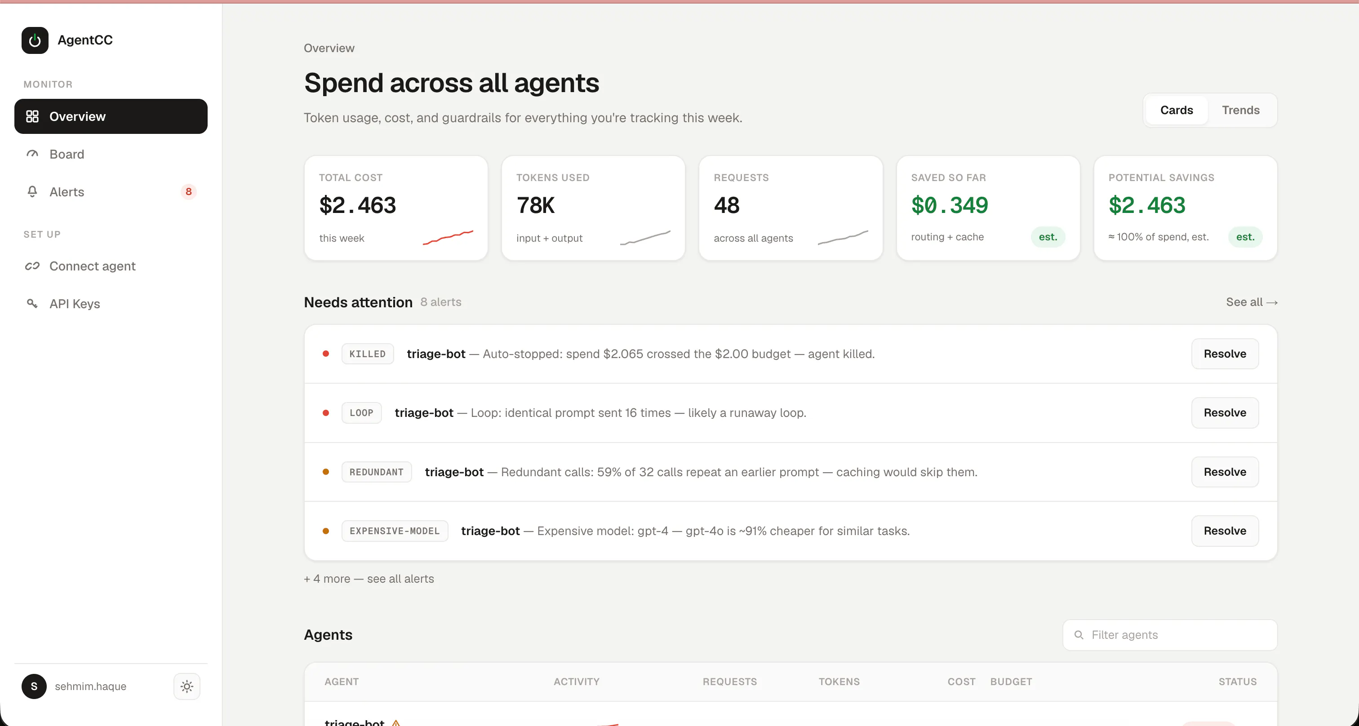Switch to Trends view
Viewport: 1359px width, 726px height.
(1241, 110)
